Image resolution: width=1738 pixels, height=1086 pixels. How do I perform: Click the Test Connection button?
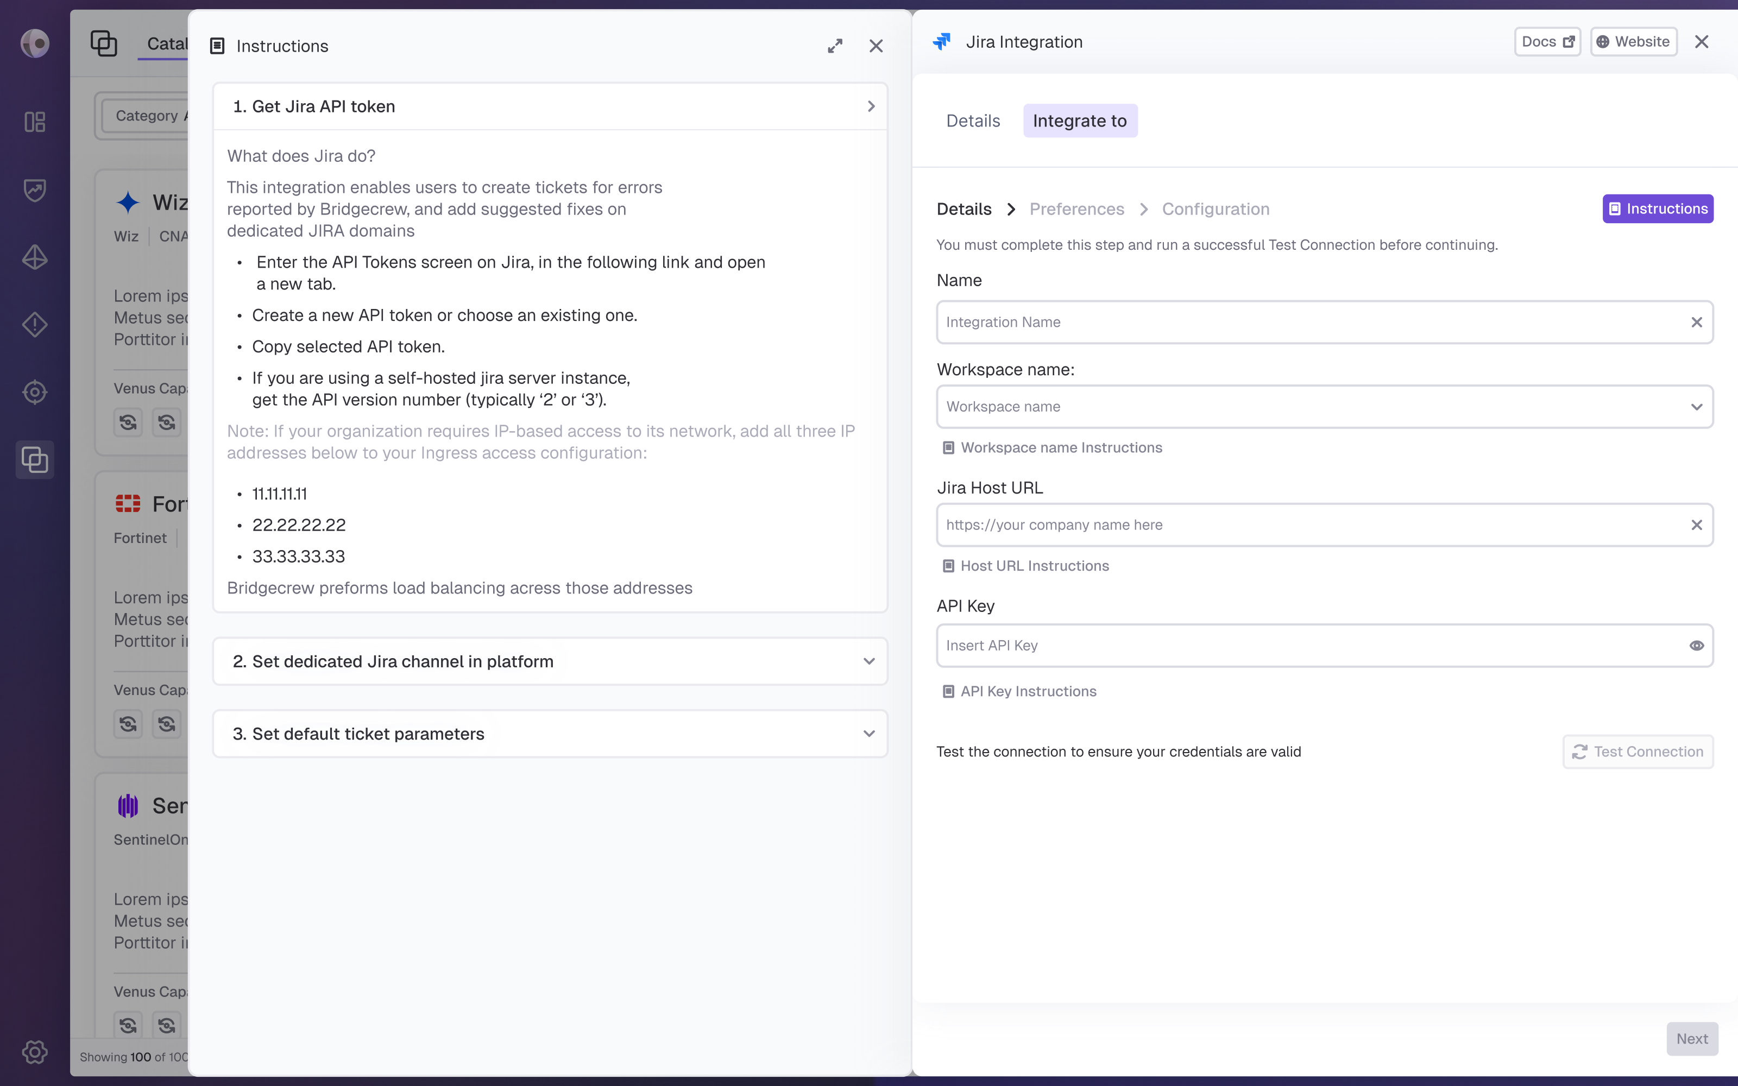point(1638,752)
